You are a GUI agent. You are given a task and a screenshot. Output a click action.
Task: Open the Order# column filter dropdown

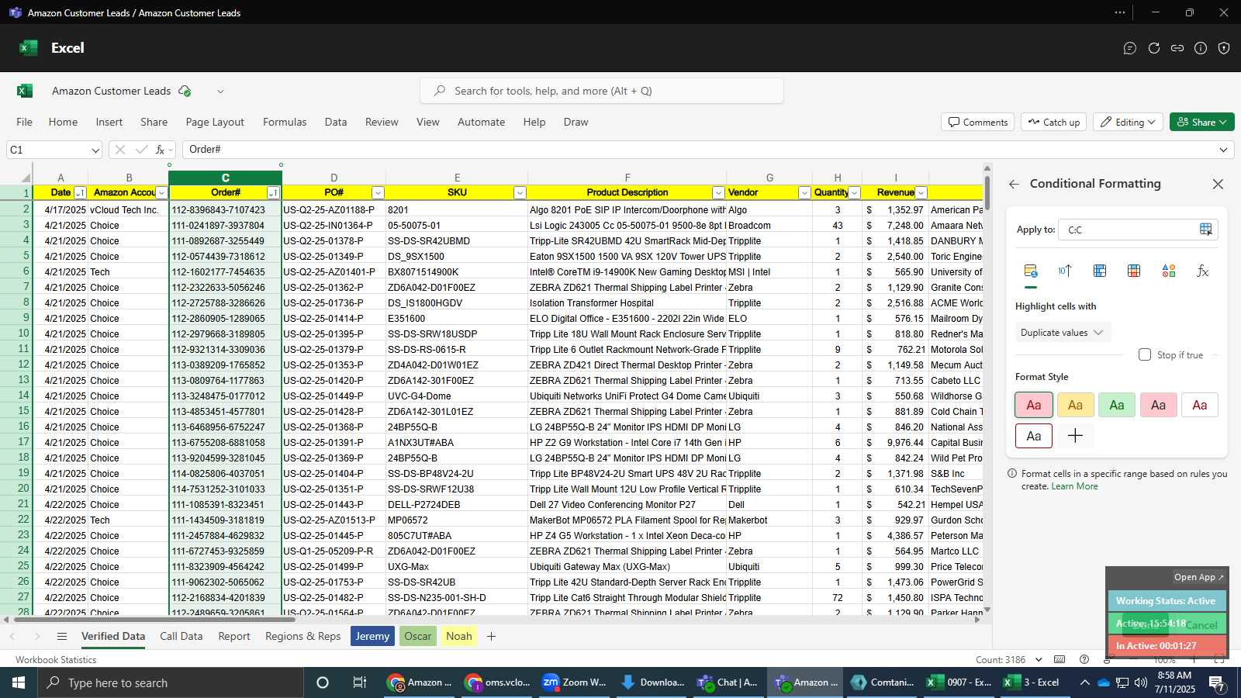(x=273, y=193)
